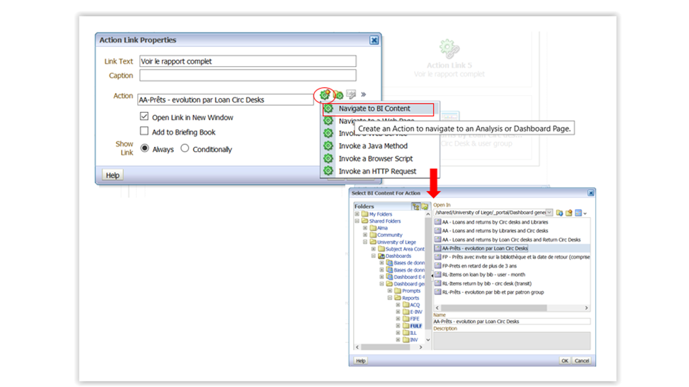
Task: Choose Invoke a Browser Script menu entry
Action: pos(376,159)
